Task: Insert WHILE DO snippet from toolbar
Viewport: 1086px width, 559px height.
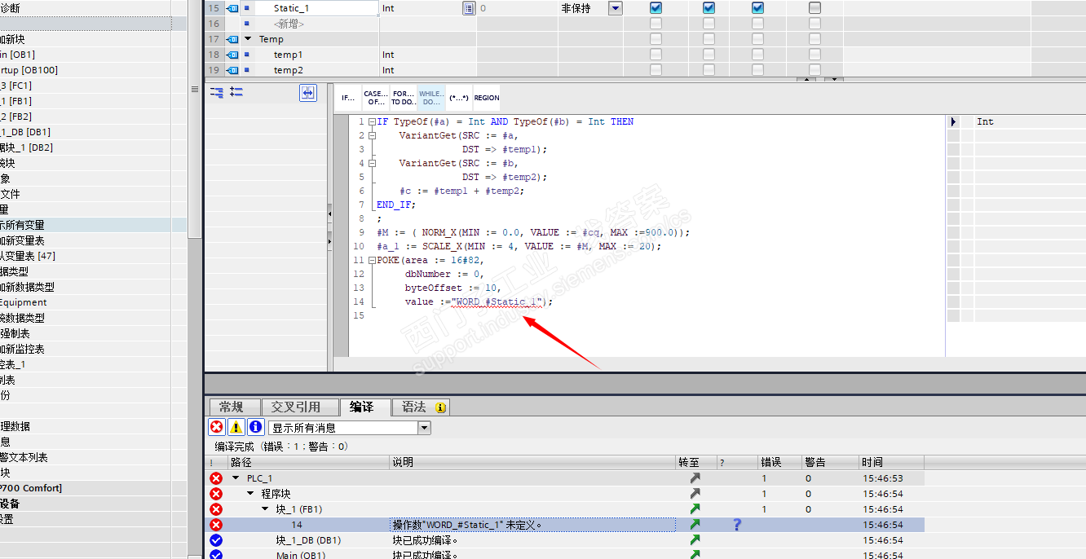Action: coord(431,98)
